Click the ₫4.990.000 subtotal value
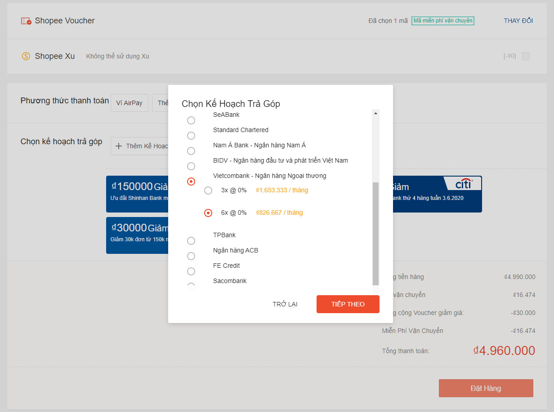 (x=520, y=277)
